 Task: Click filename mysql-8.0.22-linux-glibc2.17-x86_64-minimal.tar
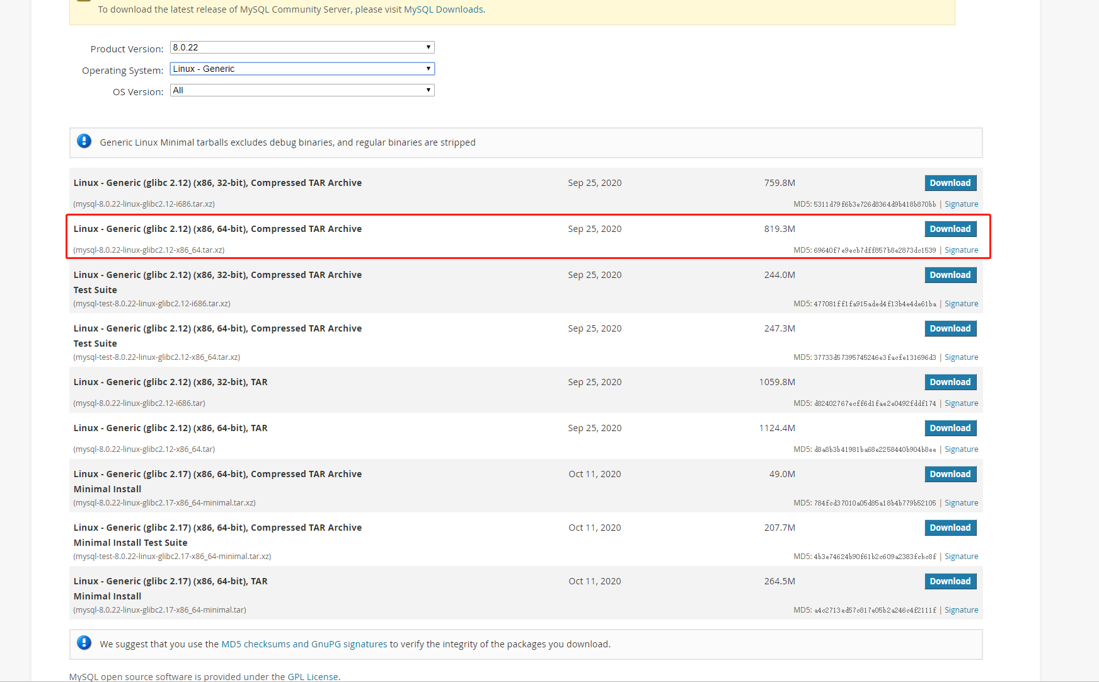[x=159, y=610]
